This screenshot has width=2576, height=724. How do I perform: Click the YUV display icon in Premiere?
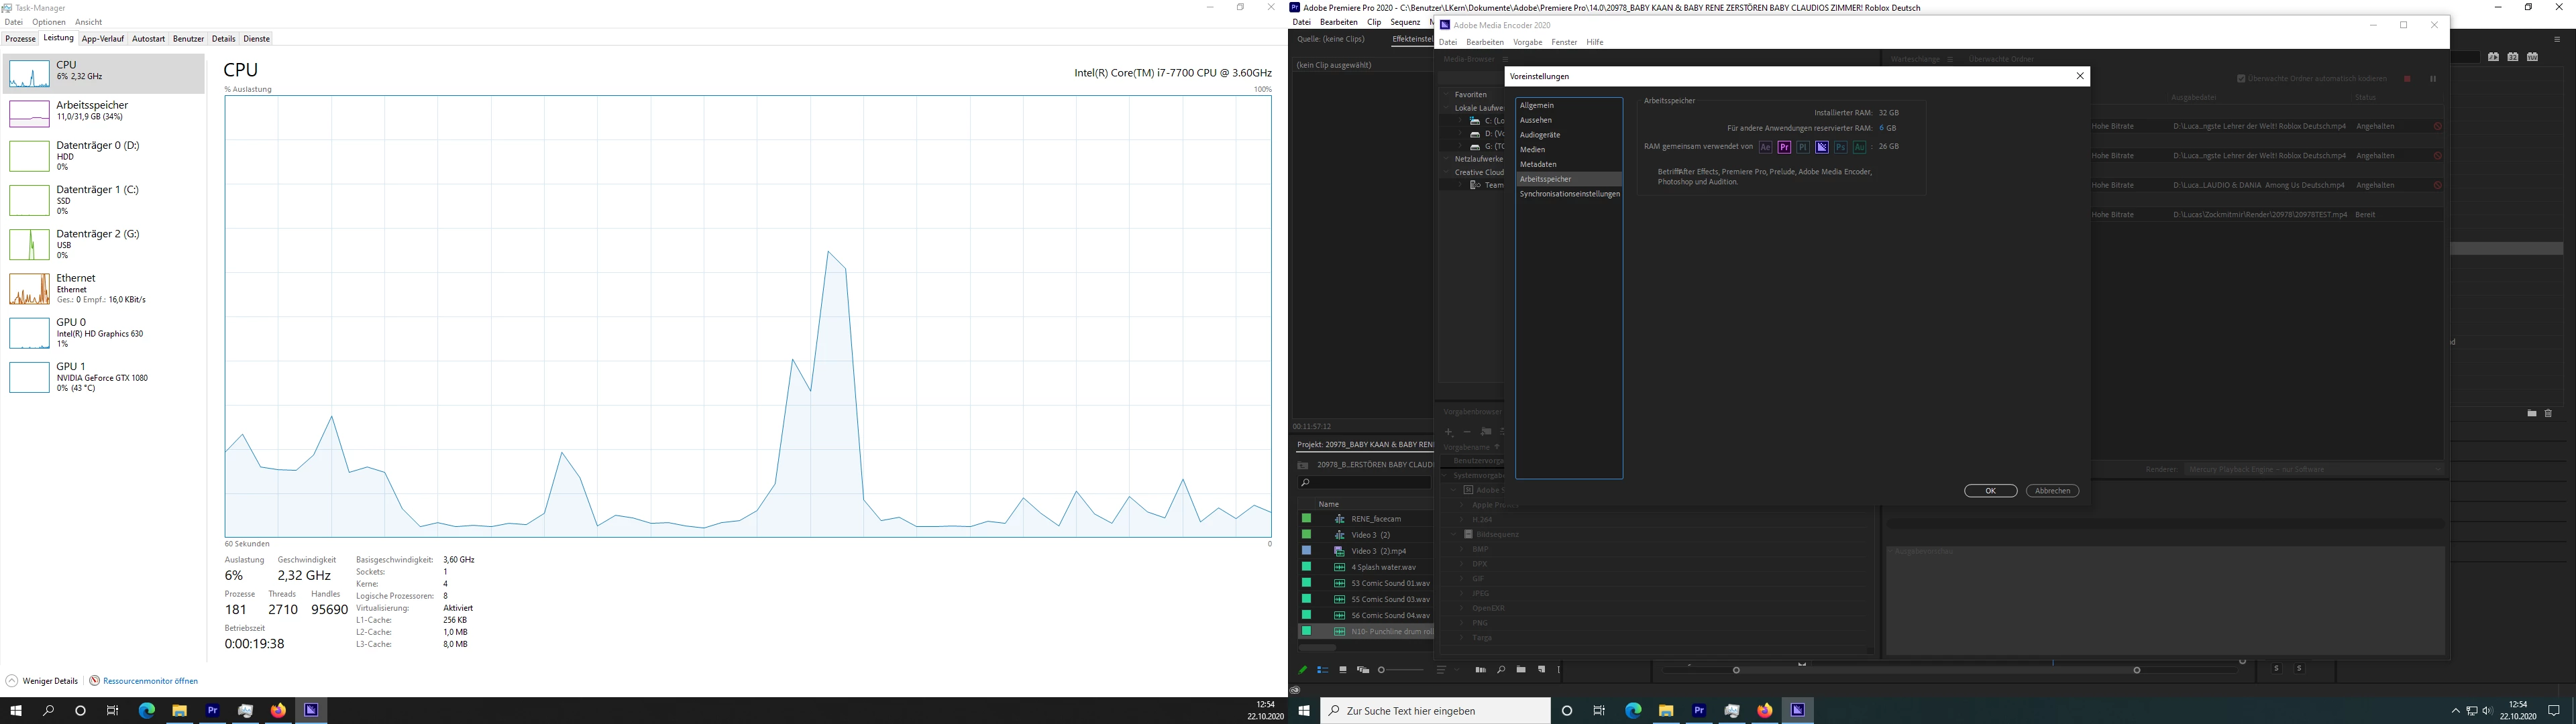(2532, 57)
